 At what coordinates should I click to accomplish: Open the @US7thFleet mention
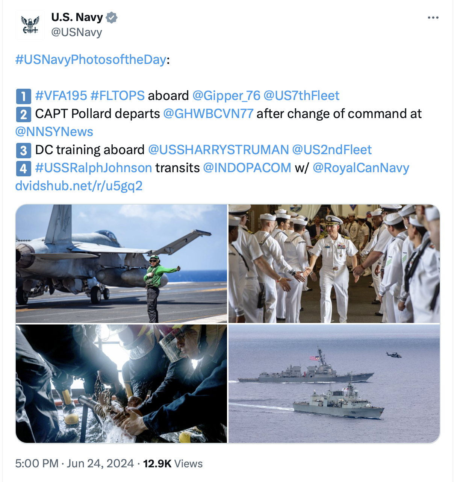click(301, 95)
